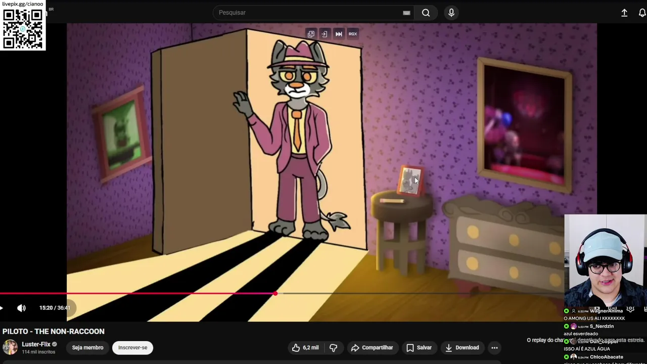The image size is (647, 364).
Task: Like the video with thumbs up
Action: coord(305,348)
